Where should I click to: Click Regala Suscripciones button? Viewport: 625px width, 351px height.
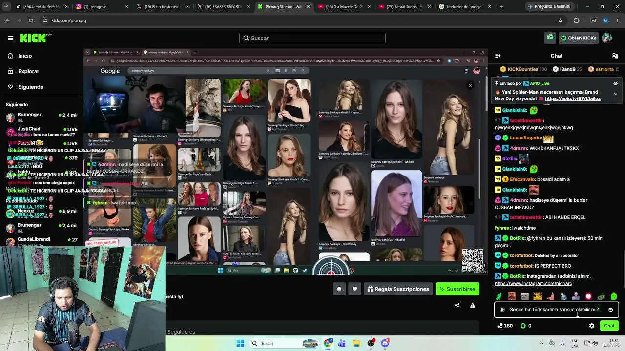click(x=398, y=289)
